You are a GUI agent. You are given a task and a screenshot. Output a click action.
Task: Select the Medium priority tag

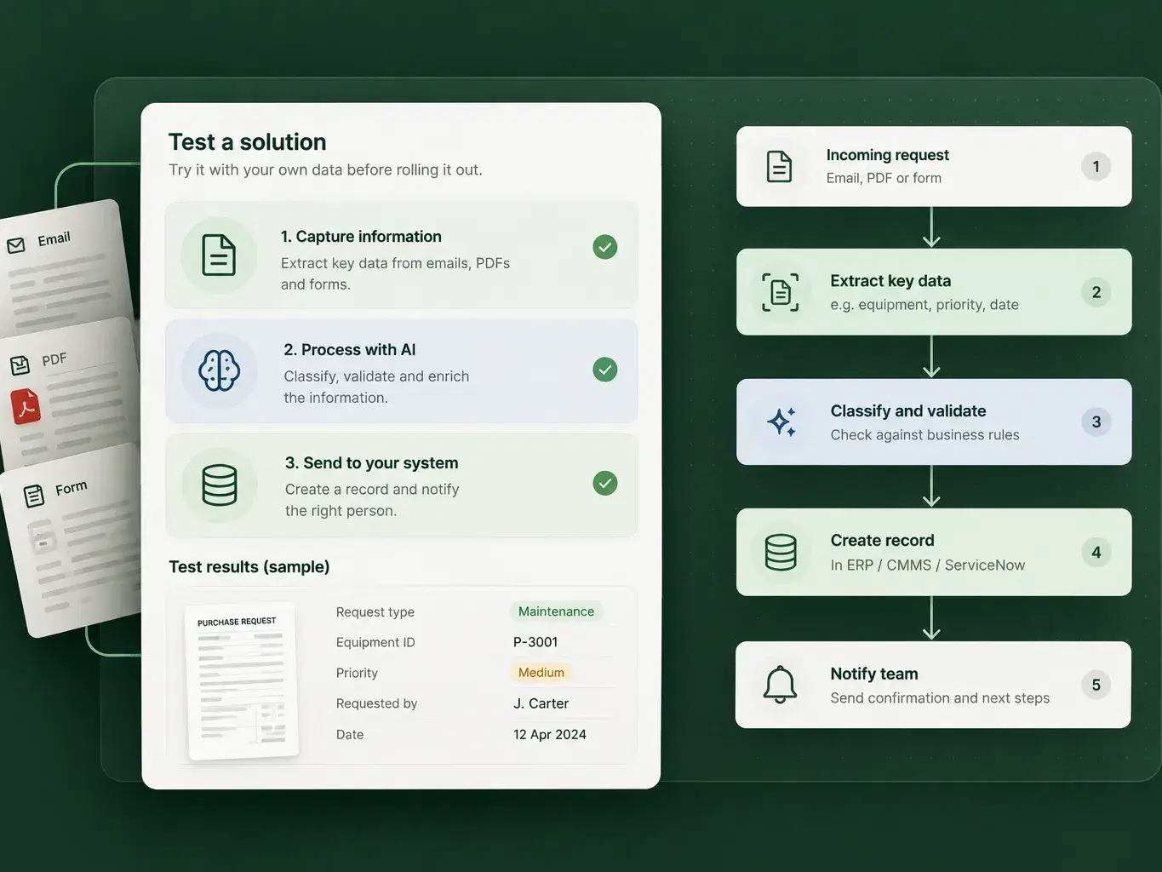coord(541,673)
